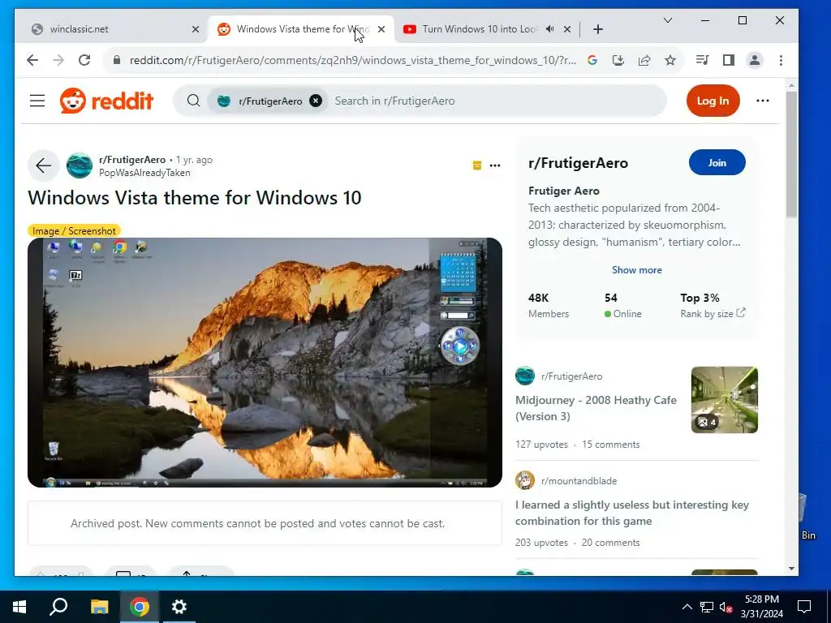
Task: Close the winclassic.net tab
Action: point(196,29)
